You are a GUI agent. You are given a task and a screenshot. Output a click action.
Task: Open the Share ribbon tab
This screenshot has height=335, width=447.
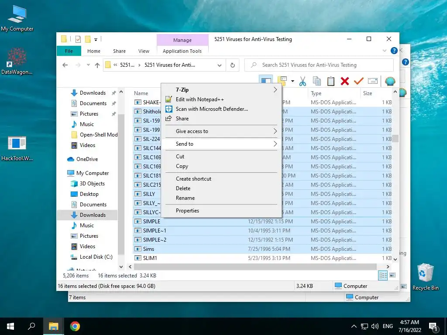point(119,51)
